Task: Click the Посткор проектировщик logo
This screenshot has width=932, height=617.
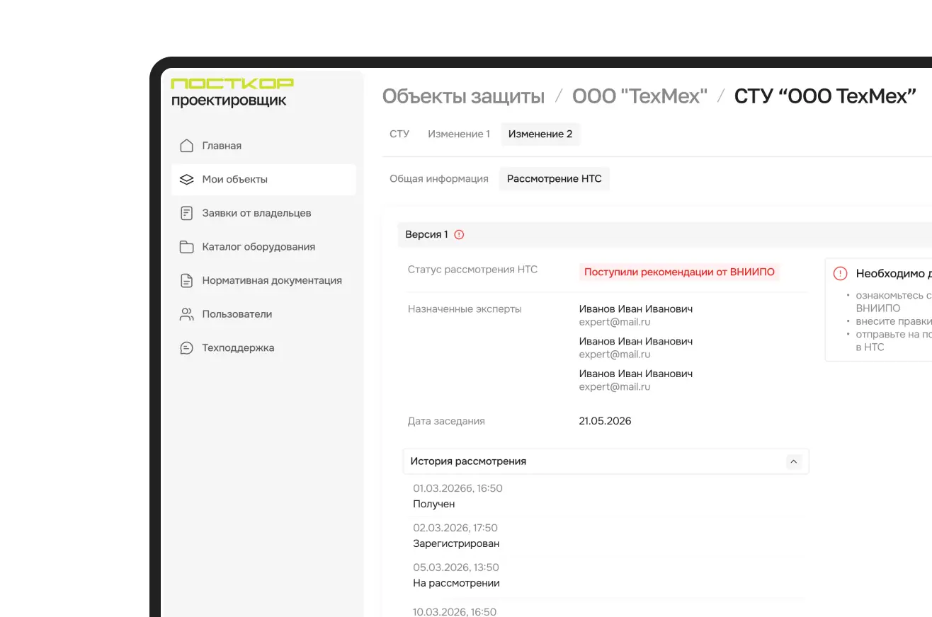Action: click(x=232, y=93)
